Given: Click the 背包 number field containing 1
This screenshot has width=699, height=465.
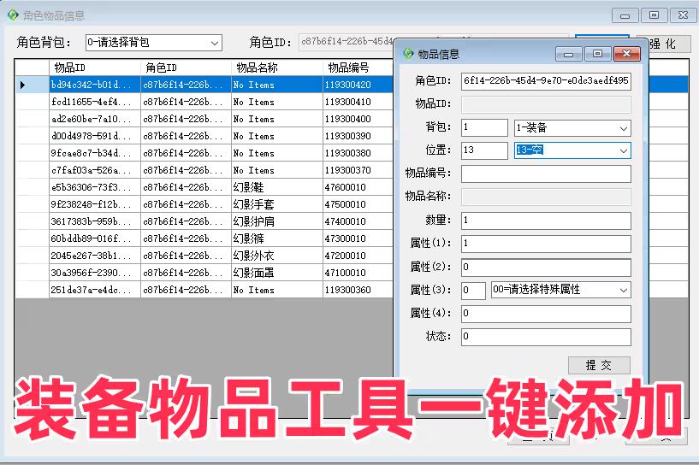Looking at the screenshot, I should point(484,128).
